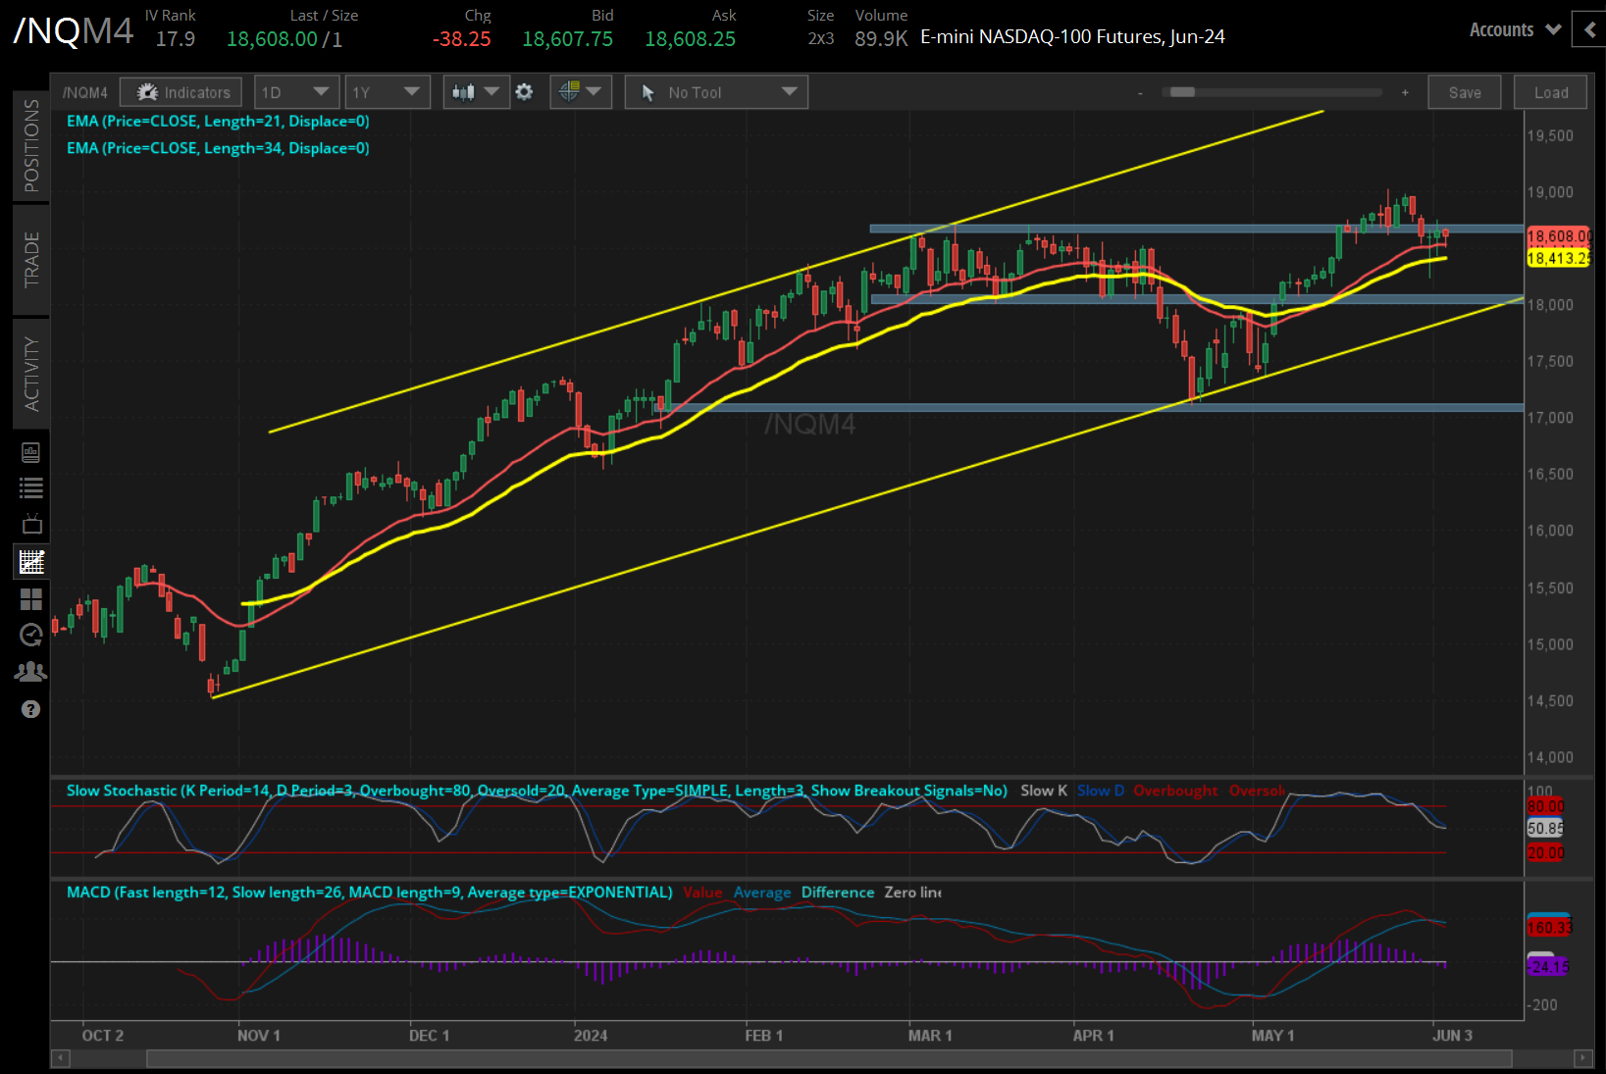Click the Load button
This screenshot has height=1074, width=1606.
[1550, 91]
